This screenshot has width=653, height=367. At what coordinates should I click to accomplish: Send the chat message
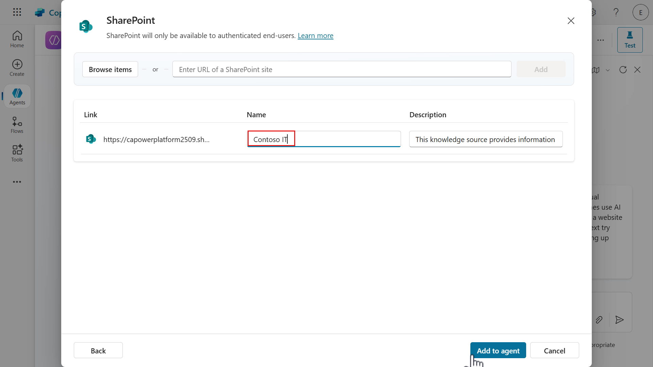[x=619, y=320]
